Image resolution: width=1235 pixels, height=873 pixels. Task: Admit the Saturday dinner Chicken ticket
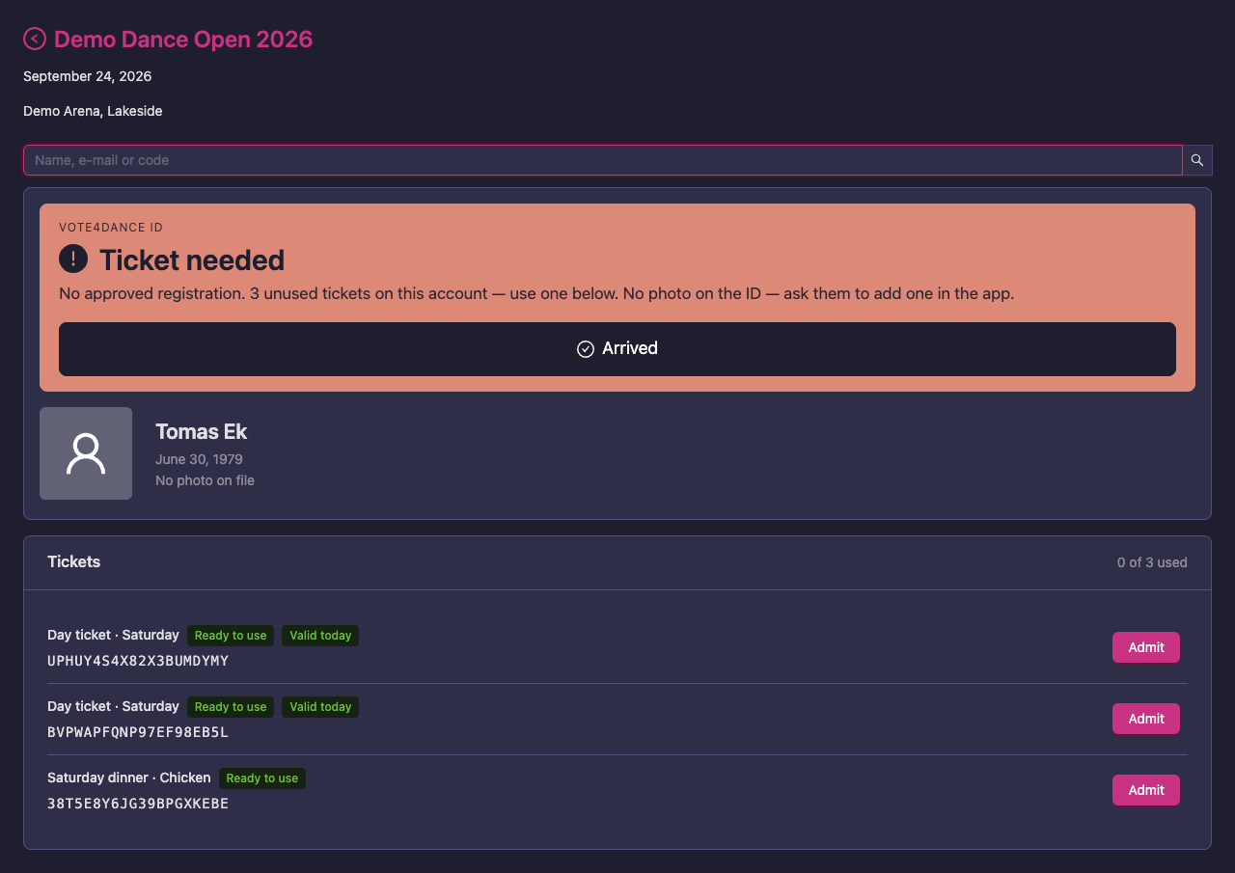click(x=1146, y=790)
